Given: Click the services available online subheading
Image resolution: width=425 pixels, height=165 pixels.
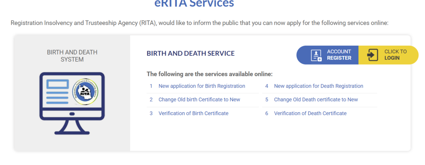Looking at the screenshot, I should click(210, 74).
